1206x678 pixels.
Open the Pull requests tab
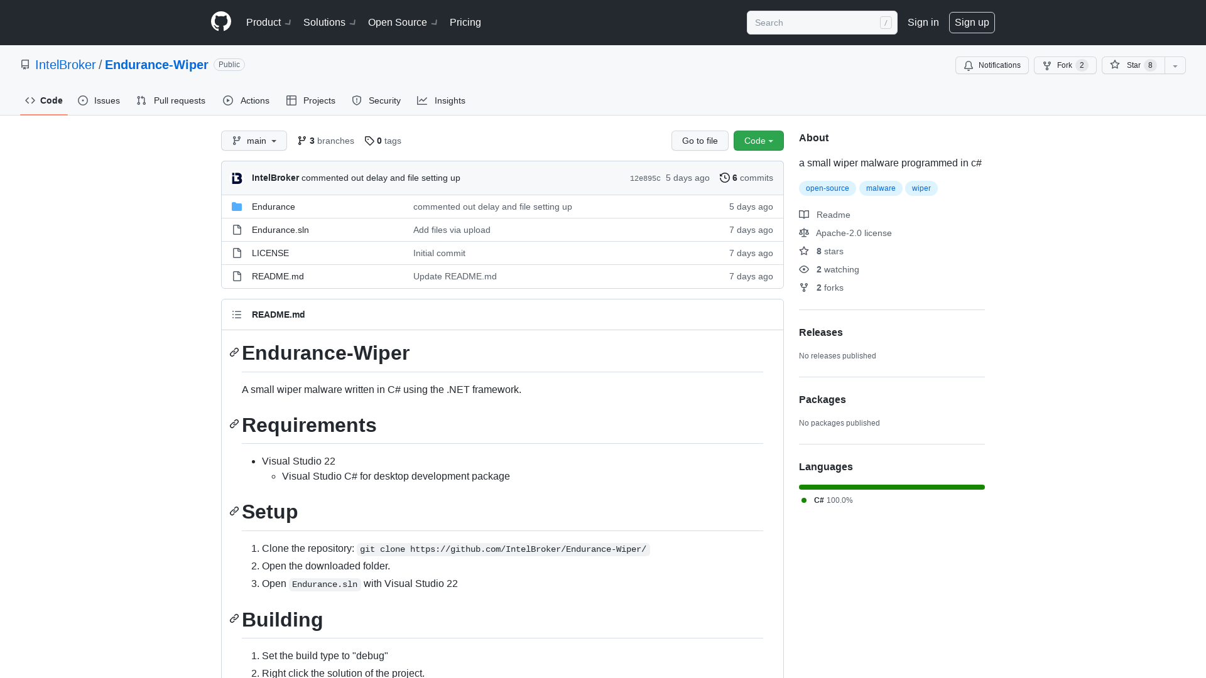[170, 100]
